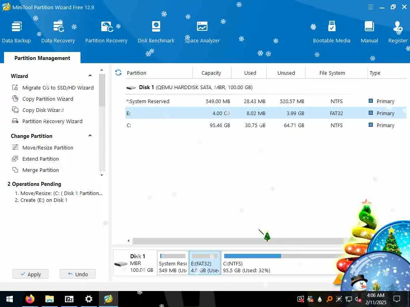Click the Disk 1 drive icon in disk map
The height and width of the screenshot is (307, 410).
121,264
